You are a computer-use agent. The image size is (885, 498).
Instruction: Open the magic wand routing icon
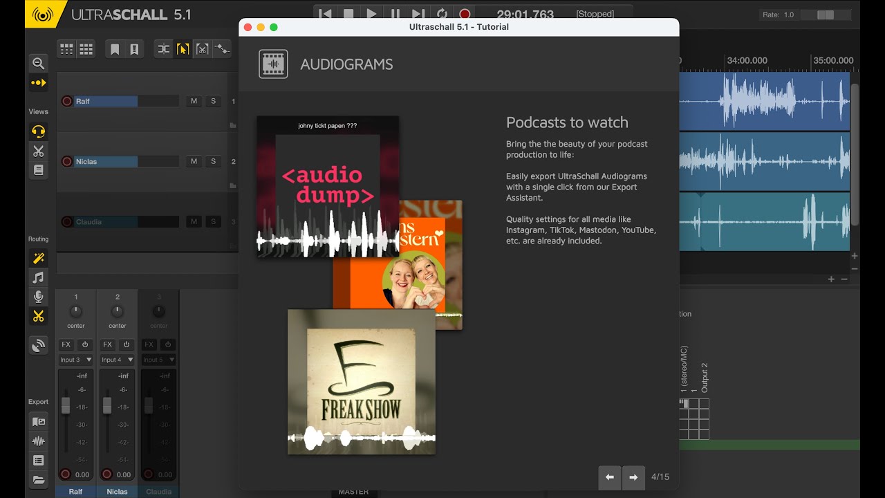pos(38,258)
